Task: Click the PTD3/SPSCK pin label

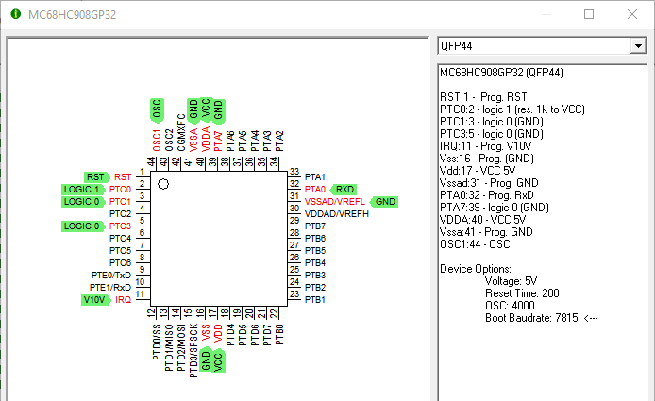Action: [x=193, y=351]
